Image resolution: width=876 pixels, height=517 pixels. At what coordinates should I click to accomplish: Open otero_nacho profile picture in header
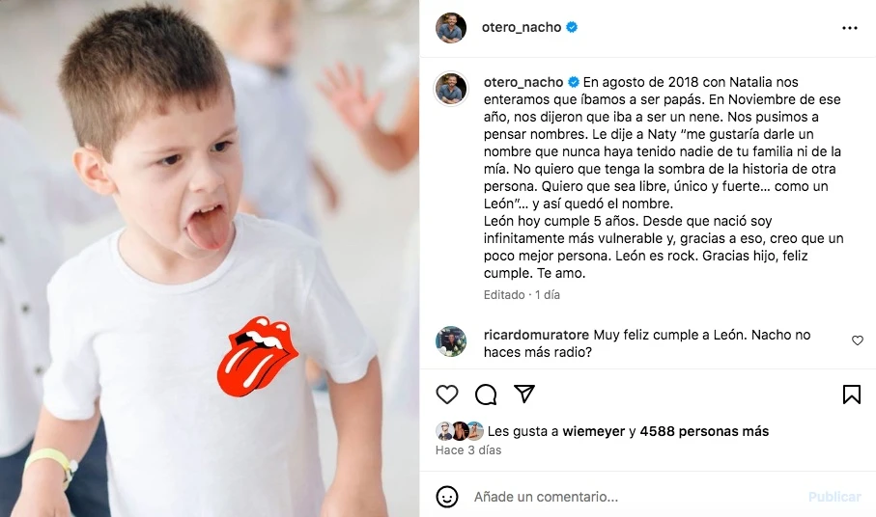pos(451,27)
